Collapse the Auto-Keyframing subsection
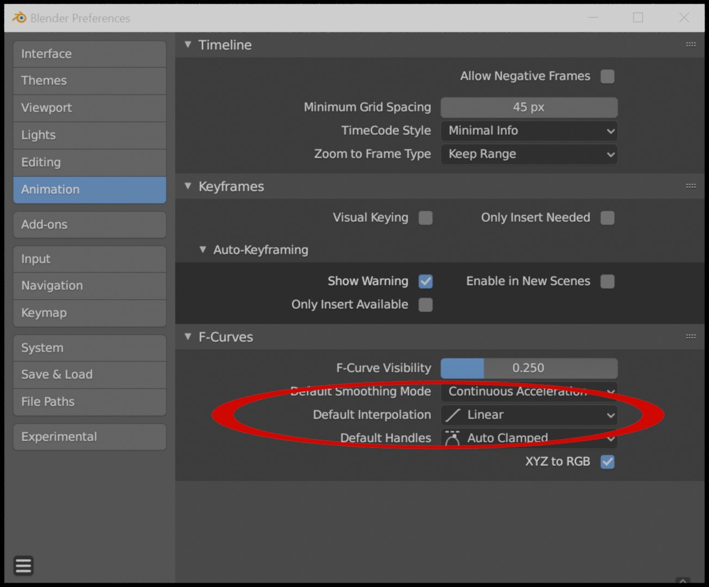Viewport: 709px width, 587px height. [x=203, y=250]
